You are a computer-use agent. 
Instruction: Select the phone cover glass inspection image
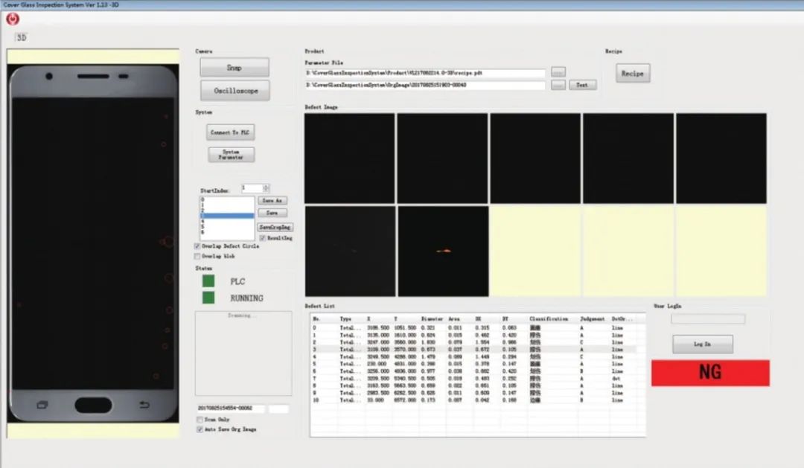coord(93,243)
